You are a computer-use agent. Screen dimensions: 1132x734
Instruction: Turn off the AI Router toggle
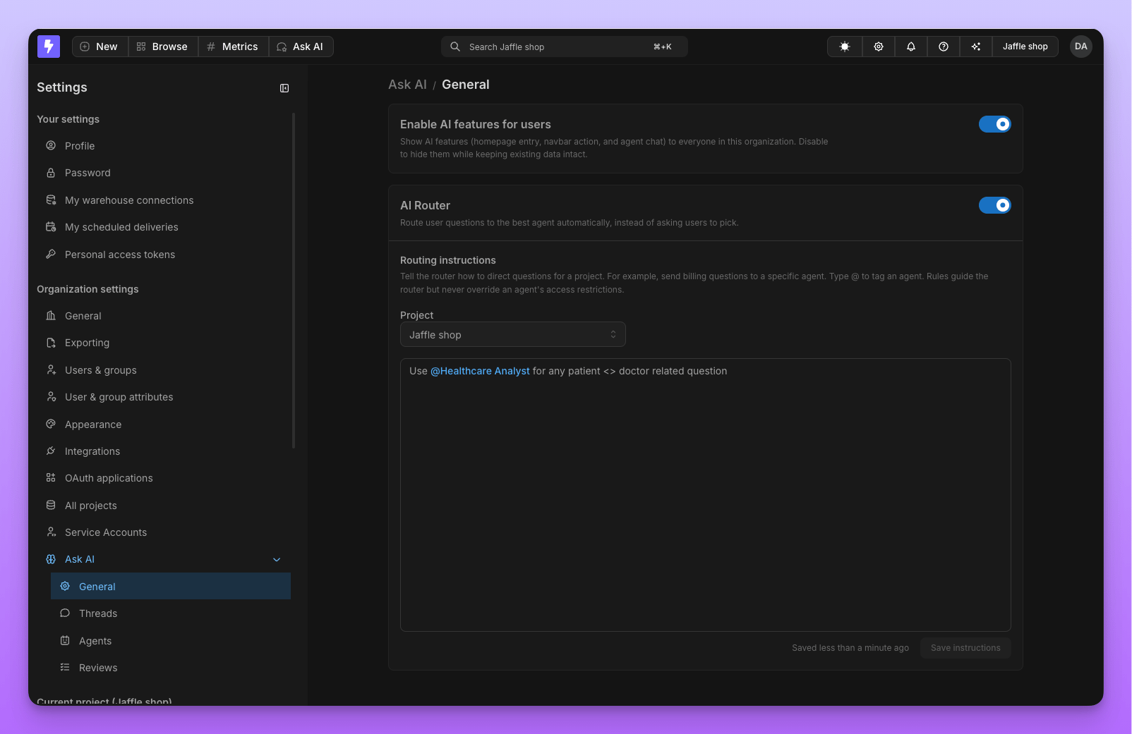click(995, 205)
